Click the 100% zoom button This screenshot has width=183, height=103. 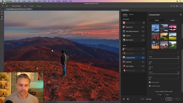click(x=25, y=6)
